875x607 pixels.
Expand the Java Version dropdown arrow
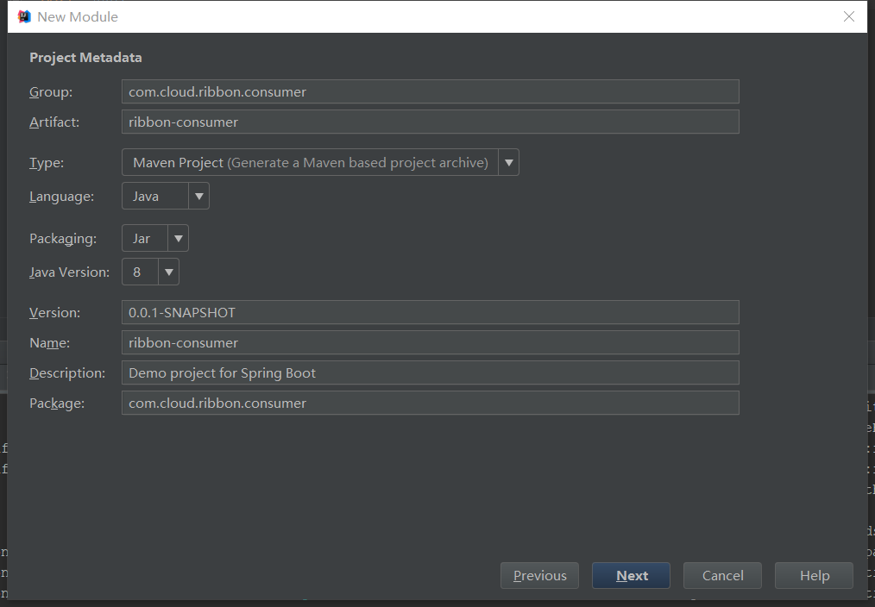168,272
